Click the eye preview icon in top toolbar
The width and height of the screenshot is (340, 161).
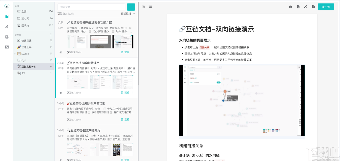coord(290,7)
